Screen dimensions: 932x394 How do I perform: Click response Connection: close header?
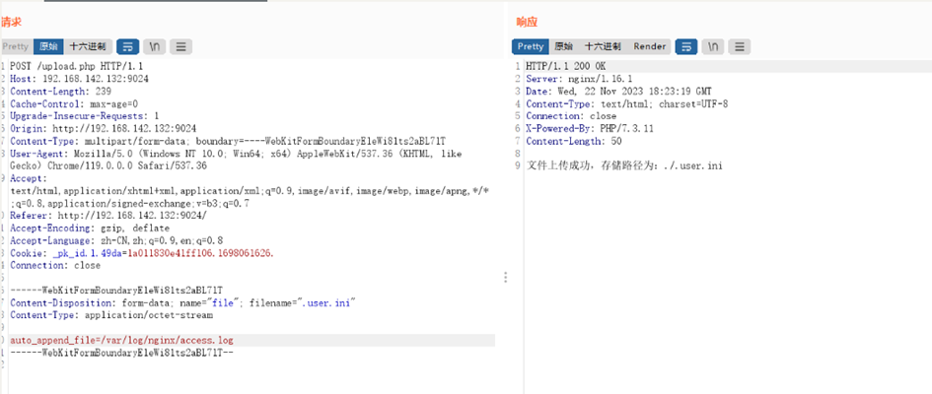571,115
